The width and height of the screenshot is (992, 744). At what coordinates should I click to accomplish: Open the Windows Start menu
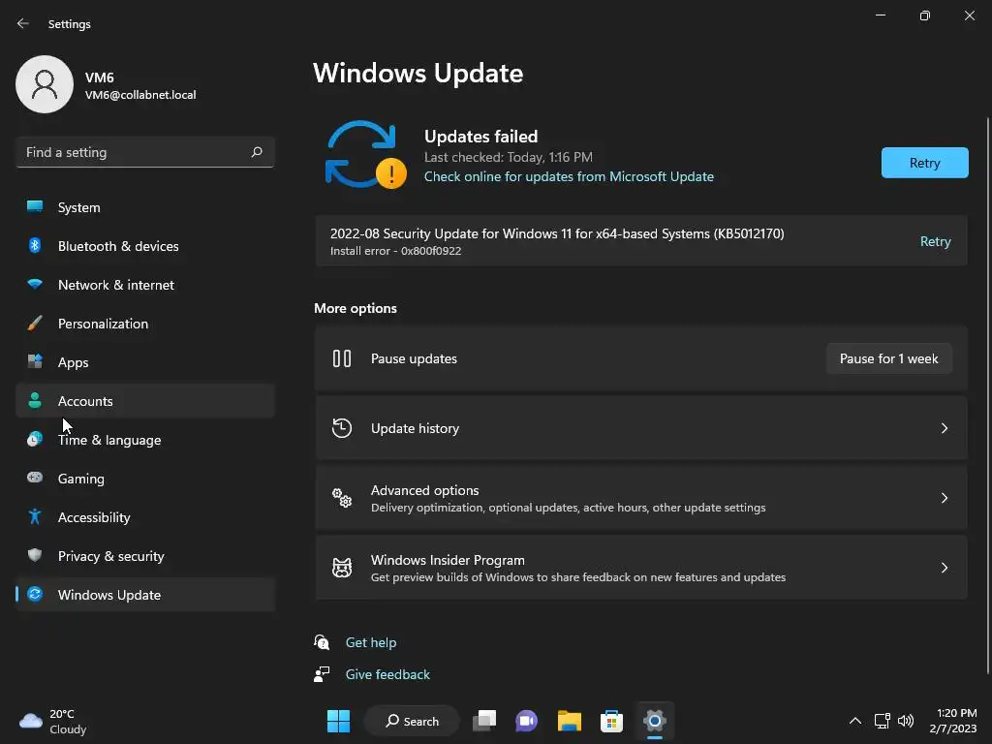pyautogui.click(x=338, y=721)
